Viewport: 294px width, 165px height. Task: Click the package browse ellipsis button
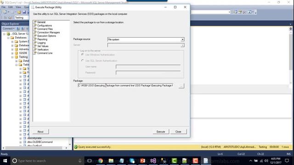[181, 86]
